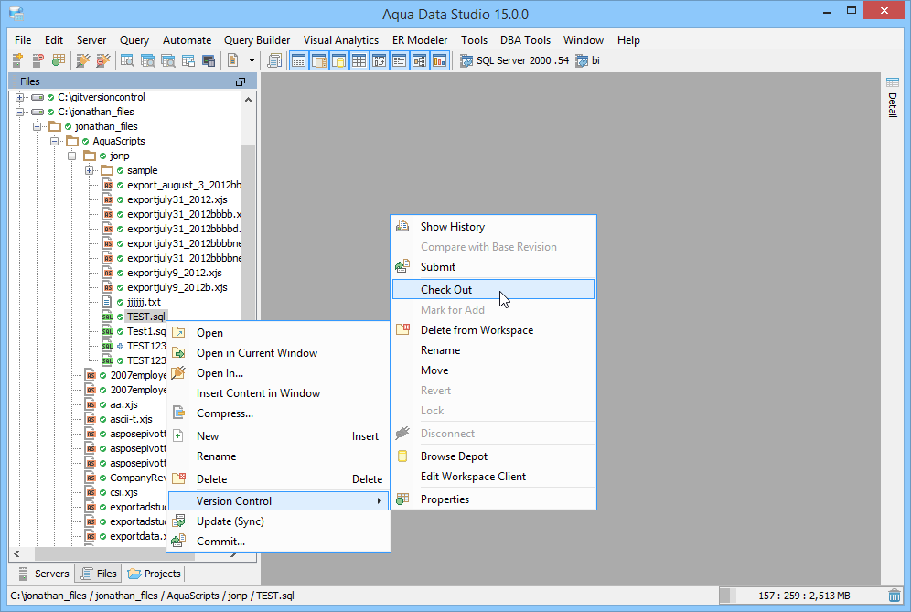Click the trash icon in the status bar
This screenshot has height=612, width=911.
(894, 595)
